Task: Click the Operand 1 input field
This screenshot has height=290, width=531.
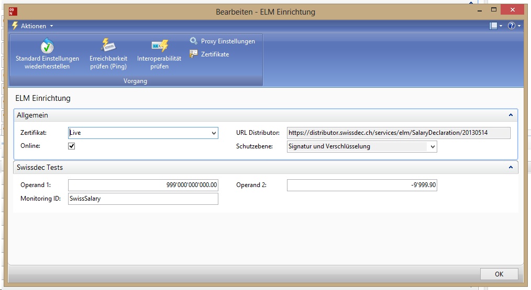Action: [x=143, y=185]
